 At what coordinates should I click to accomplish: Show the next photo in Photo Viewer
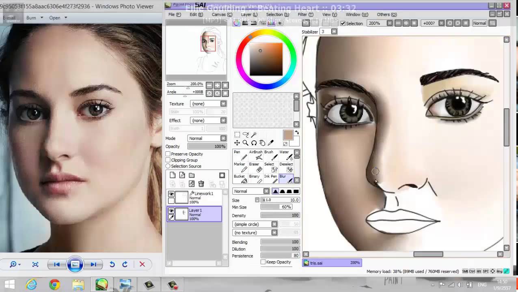pyautogui.click(x=93, y=264)
